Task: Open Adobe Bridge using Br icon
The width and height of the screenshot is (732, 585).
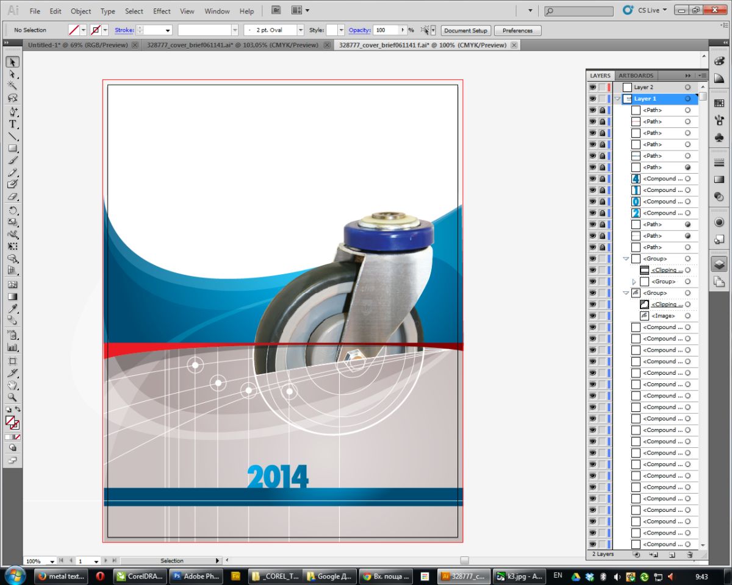Action: 276,10
